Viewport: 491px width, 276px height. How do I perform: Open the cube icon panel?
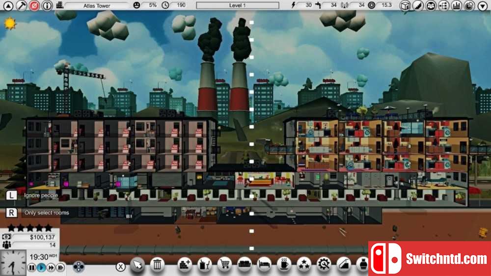(x=405, y=5)
